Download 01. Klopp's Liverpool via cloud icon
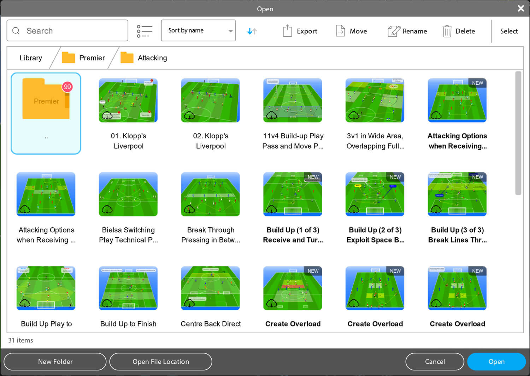This screenshot has height=376, width=530. [x=108, y=115]
